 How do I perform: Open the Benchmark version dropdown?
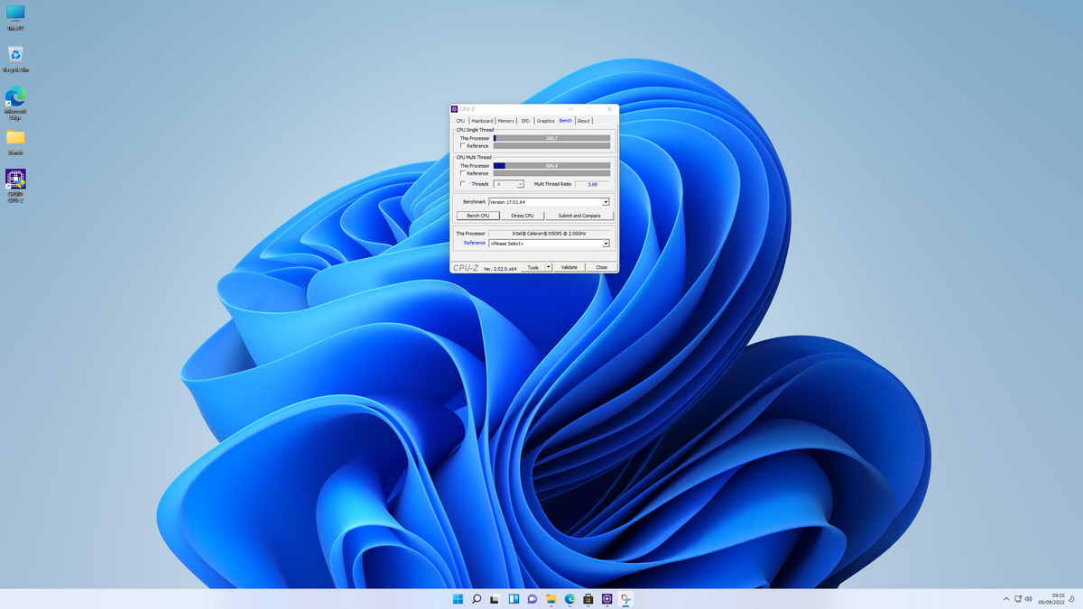click(x=549, y=202)
